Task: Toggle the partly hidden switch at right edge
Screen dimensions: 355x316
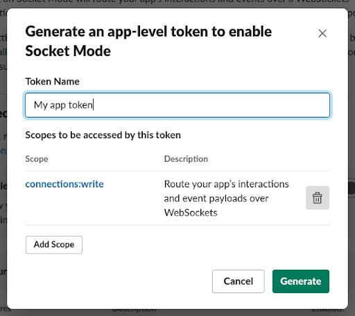Action: [352, 188]
